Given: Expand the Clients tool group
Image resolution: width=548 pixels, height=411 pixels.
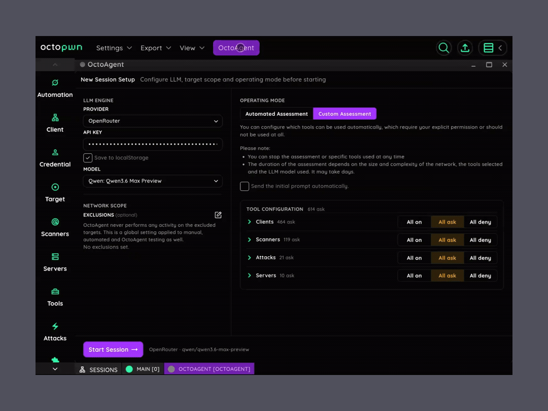Looking at the screenshot, I should pyautogui.click(x=249, y=222).
